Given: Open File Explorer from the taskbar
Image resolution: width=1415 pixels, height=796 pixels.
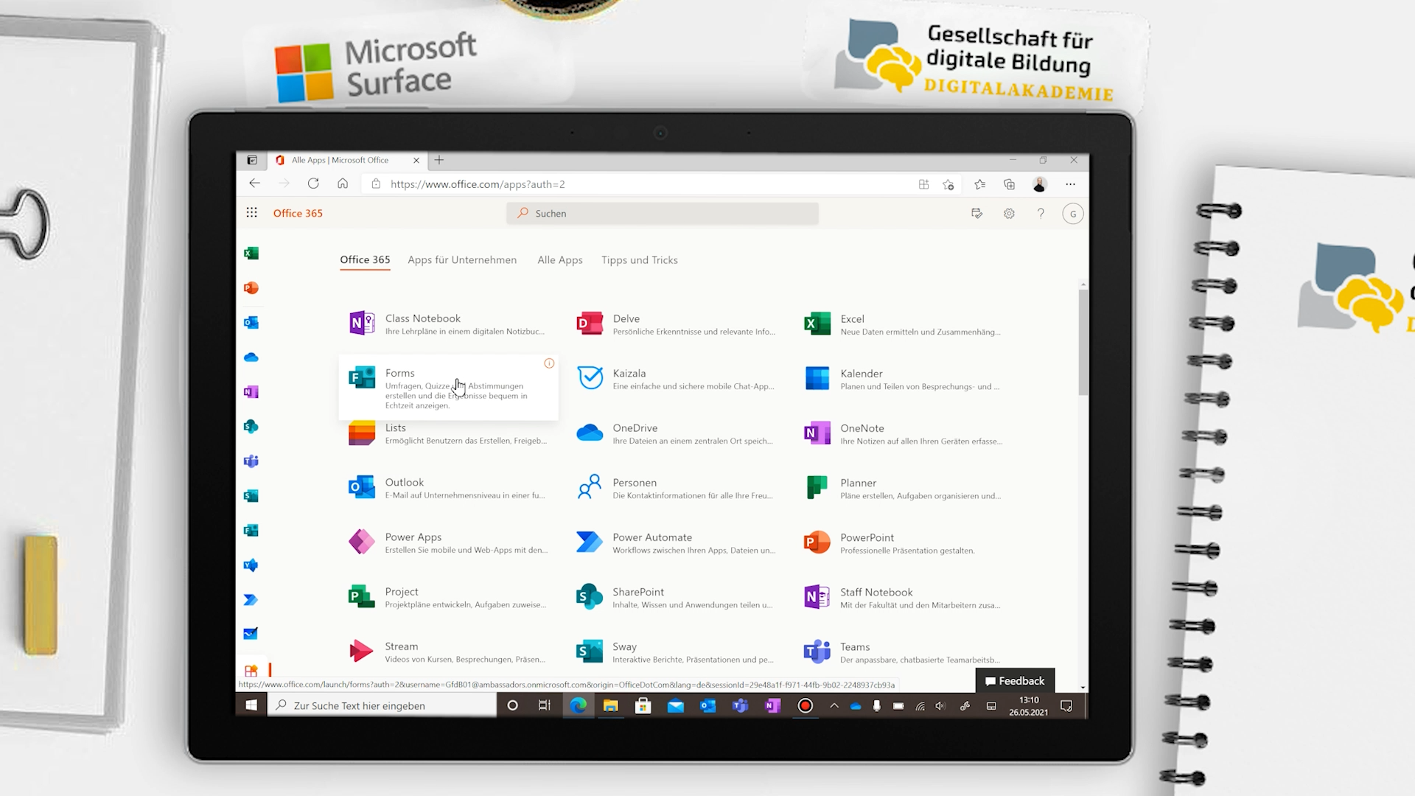Looking at the screenshot, I should (610, 705).
